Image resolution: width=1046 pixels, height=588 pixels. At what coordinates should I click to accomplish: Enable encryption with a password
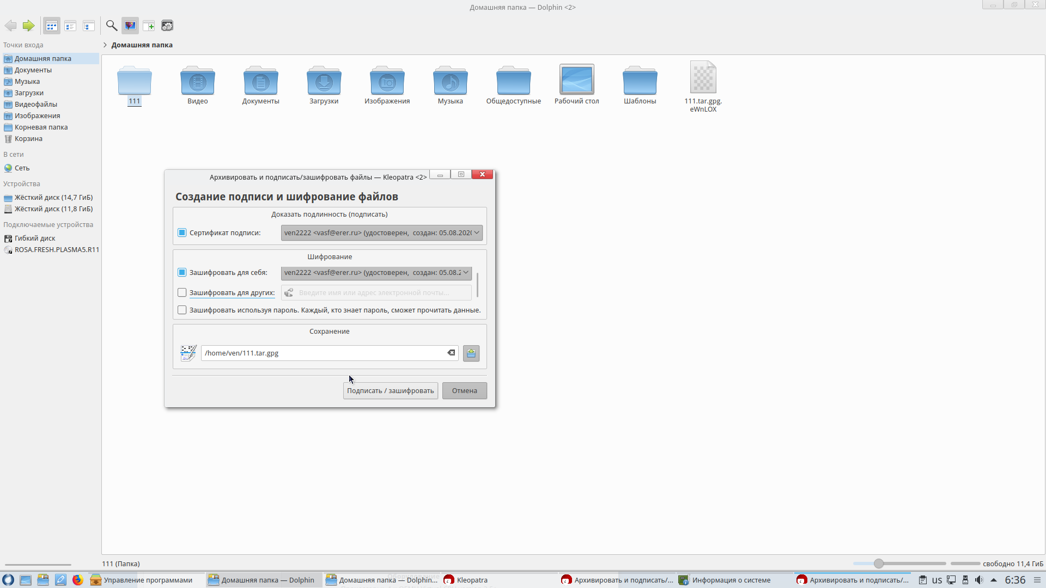click(x=182, y=310)
